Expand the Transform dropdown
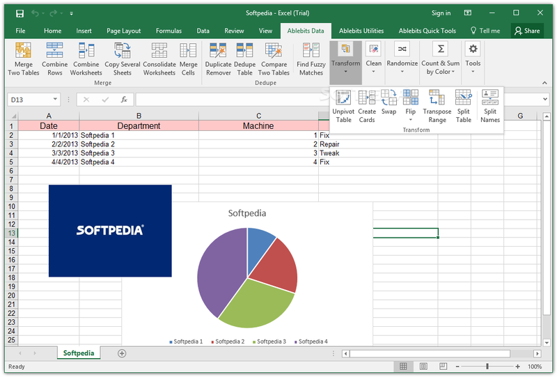The width and height of the screenshot is (557, 377). click(345, 62)
